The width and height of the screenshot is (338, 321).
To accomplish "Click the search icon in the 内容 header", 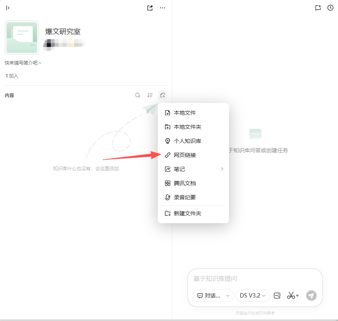I will click(138, 95).
